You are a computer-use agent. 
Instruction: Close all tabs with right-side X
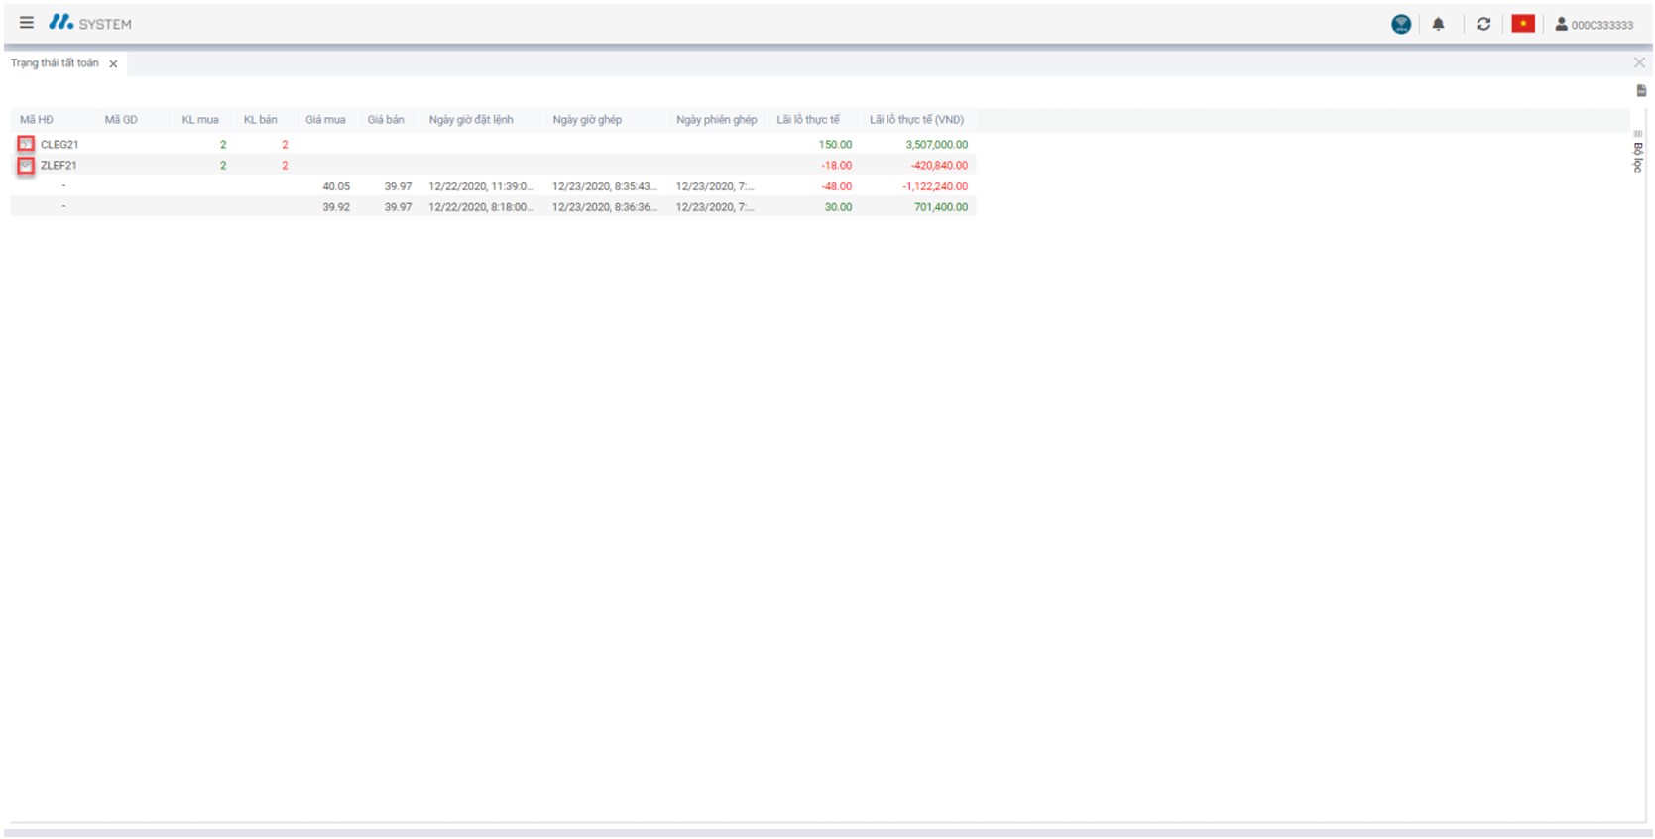tap(1639, 63)
